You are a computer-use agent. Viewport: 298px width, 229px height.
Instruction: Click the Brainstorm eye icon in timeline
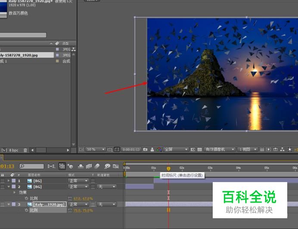pyautogui.click(x=107, y=166)
